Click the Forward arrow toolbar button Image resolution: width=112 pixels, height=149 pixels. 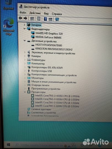(x=25, y=18)
